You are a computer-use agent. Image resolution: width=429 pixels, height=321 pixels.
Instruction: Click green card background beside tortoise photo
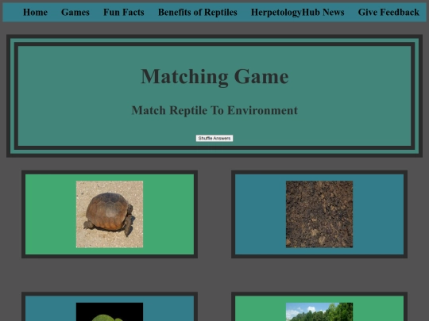point(51,214)
